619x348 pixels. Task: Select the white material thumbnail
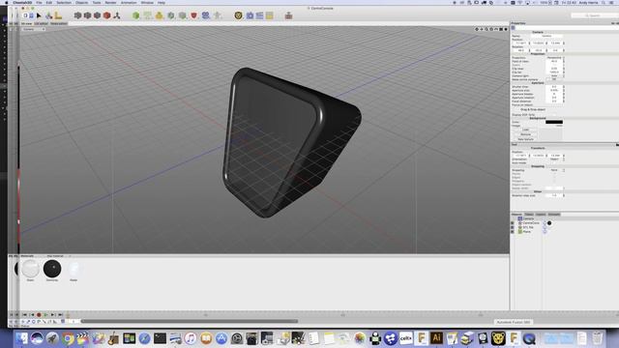(x=30, y=269)
